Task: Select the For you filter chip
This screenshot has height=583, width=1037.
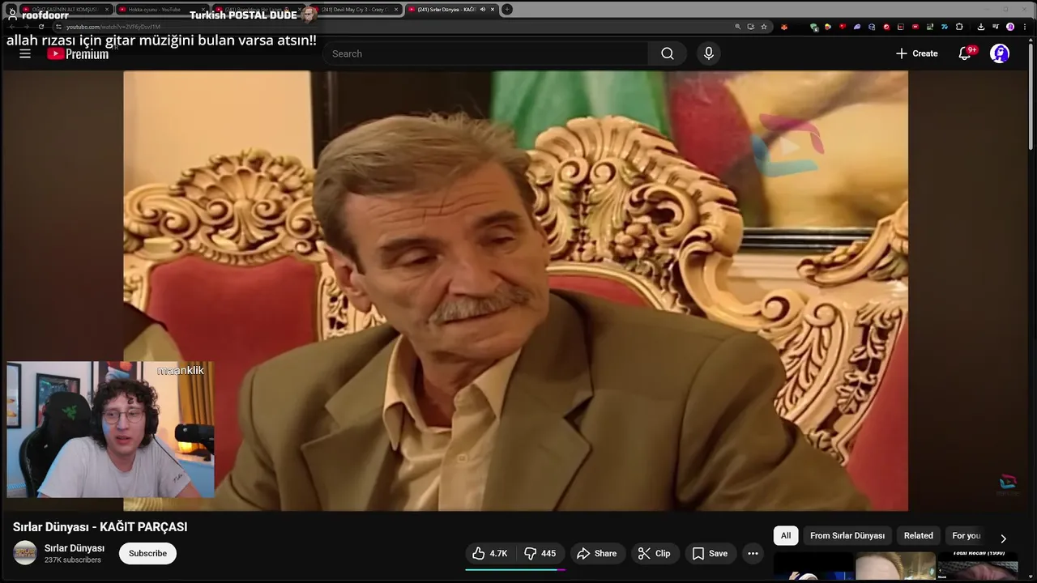Action: pos(967,535)
